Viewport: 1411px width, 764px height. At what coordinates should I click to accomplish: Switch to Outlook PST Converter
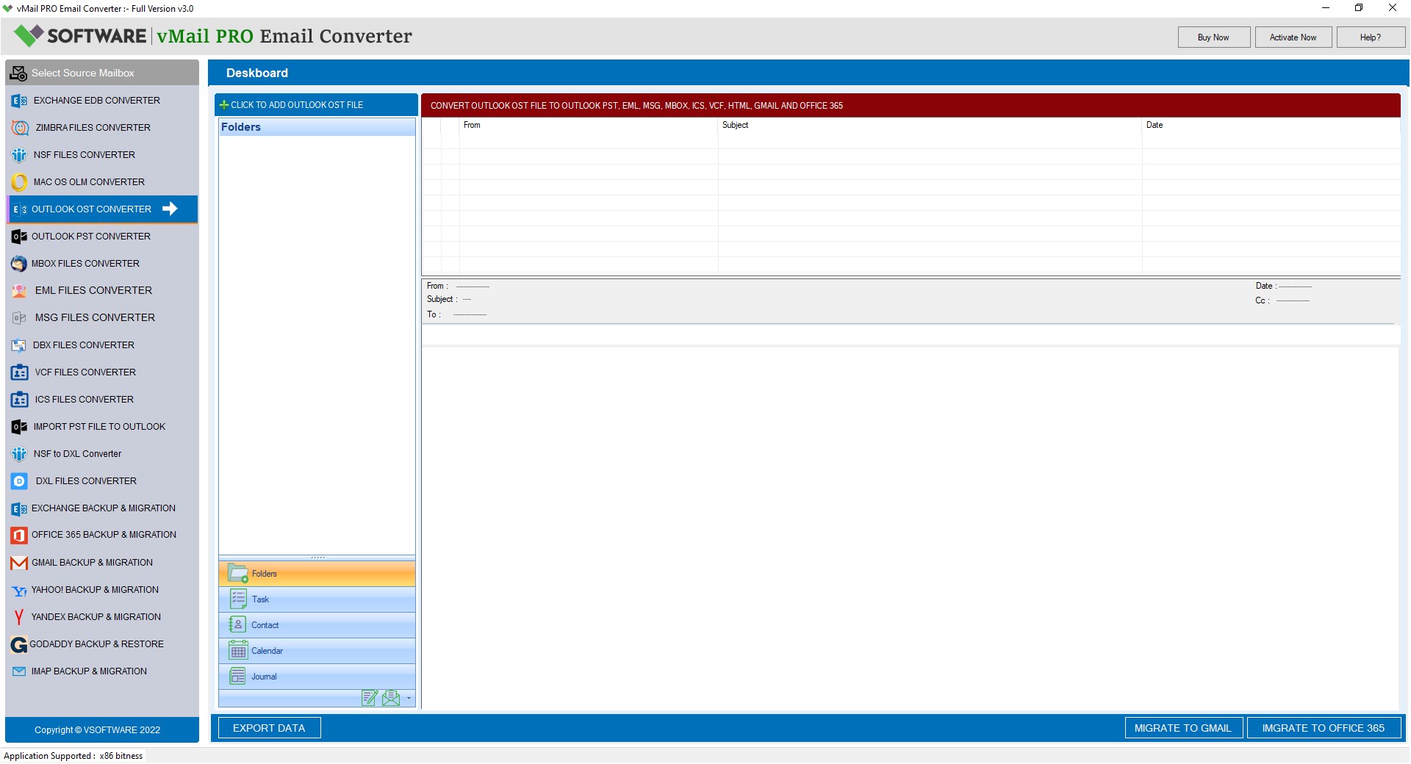click(x=102, y=237)
